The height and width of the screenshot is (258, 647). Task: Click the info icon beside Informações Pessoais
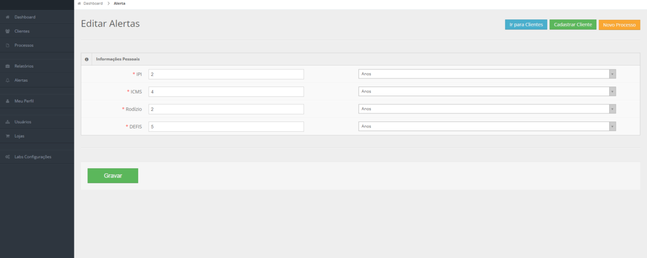87,59
